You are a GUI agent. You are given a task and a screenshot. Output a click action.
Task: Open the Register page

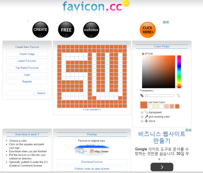click(x=27, y=81)
